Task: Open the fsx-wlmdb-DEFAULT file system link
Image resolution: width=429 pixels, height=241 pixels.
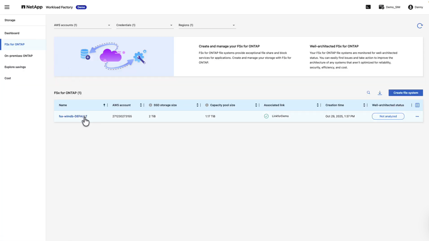Action: tap(73, 116)
